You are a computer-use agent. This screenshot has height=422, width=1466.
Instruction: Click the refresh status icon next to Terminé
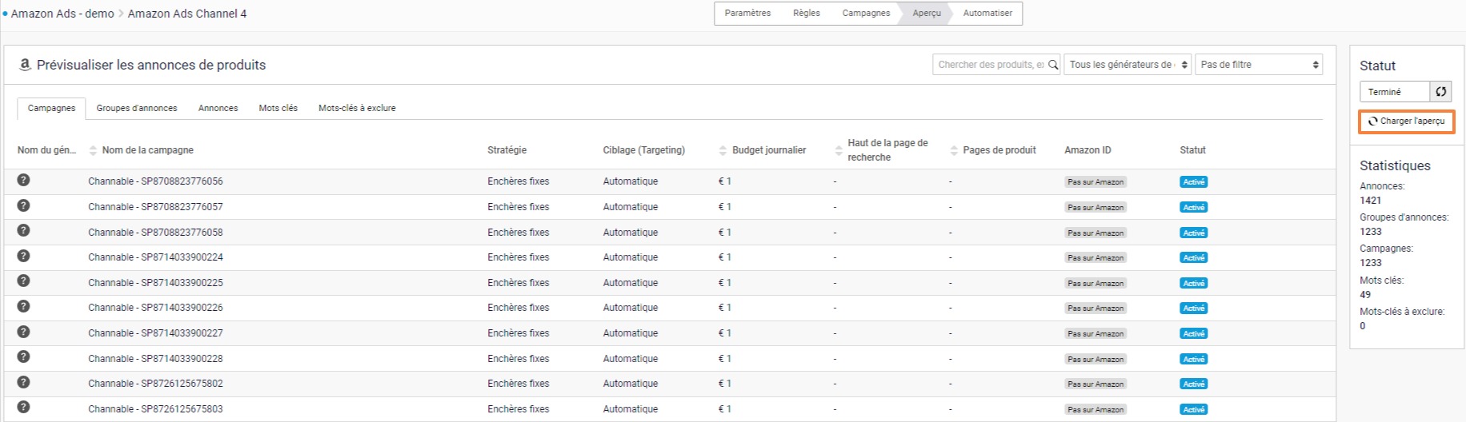click(1440, 92)
